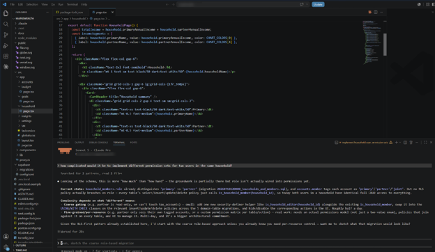
Task: Split the editor to the right
Action: 376,13
